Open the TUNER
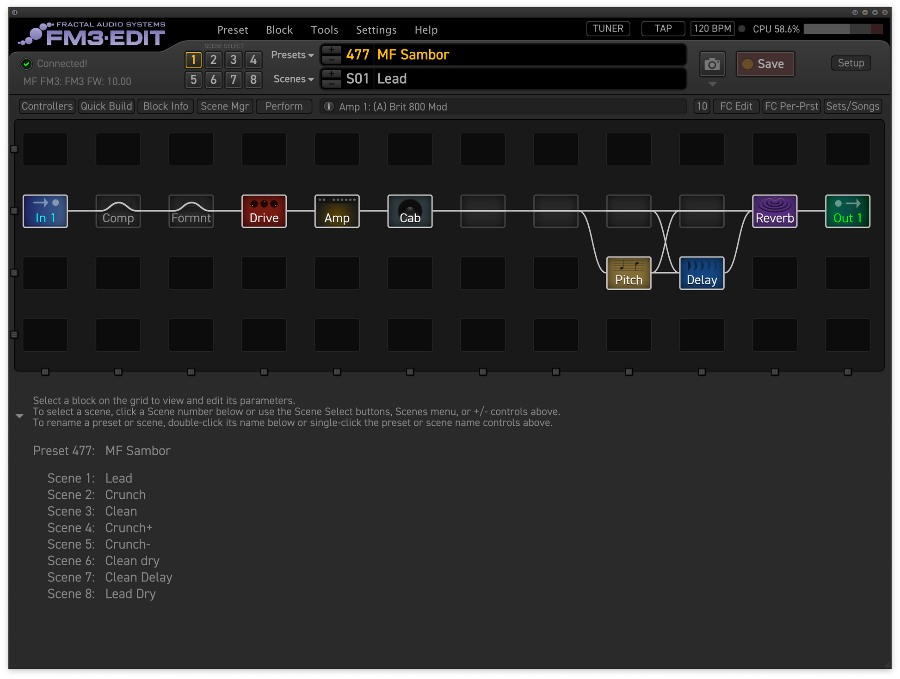The width and height of the screenshot is (900, 679). (x=608, y=29)
